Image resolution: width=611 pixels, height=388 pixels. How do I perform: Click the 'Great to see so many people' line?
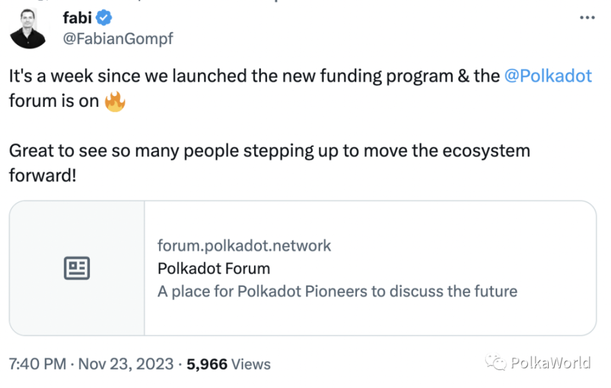pyautogui.click(x=269, y=151)
